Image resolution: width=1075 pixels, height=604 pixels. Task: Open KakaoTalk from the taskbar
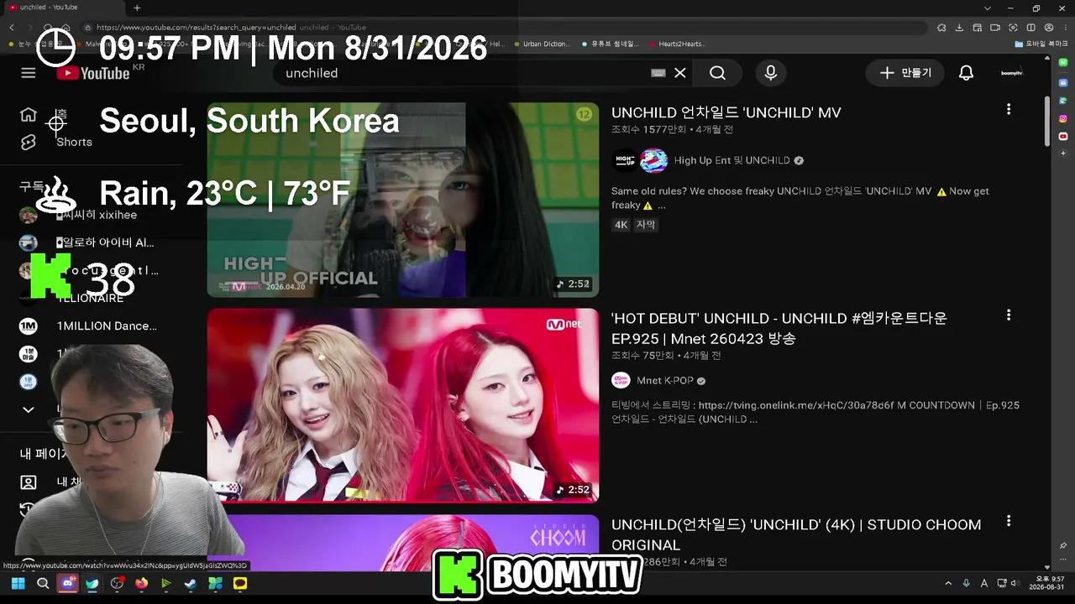[x=240, y=583]
